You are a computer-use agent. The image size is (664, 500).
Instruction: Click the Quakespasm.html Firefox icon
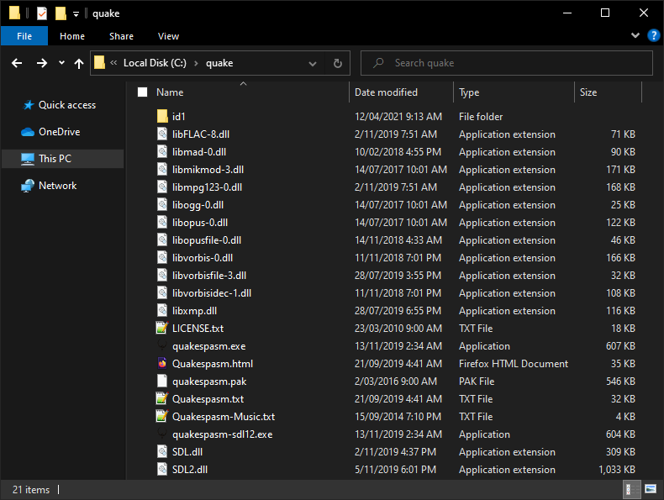162,363
